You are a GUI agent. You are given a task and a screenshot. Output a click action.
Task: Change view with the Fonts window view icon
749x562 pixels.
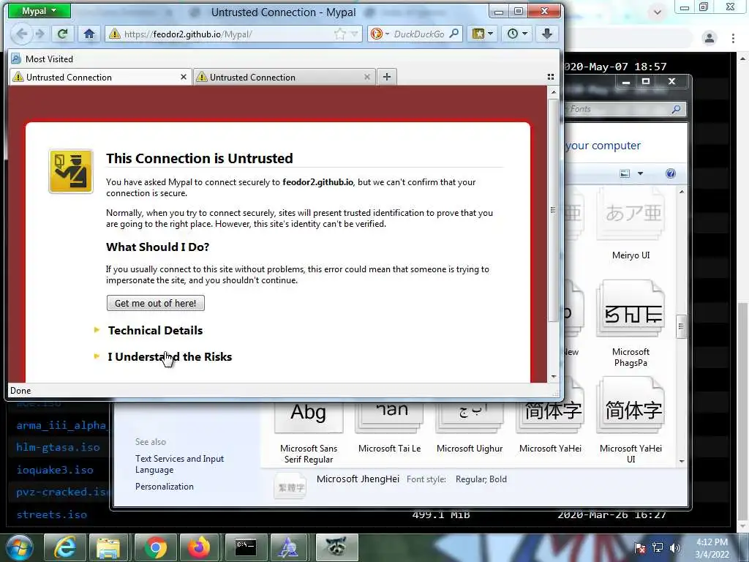tap(625, 173)
